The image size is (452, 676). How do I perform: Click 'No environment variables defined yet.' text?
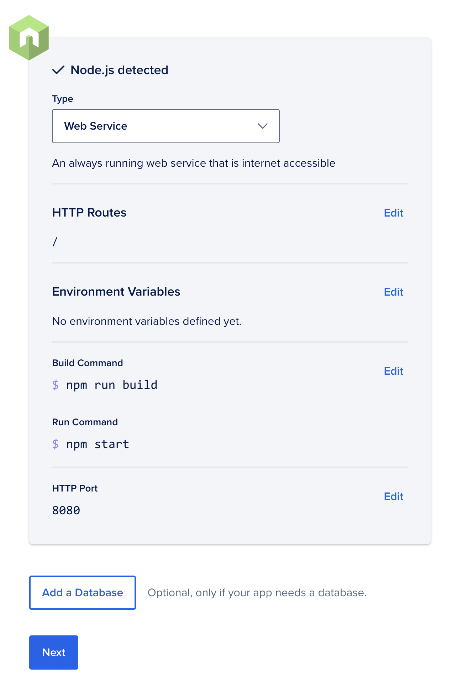click(147, 321)
